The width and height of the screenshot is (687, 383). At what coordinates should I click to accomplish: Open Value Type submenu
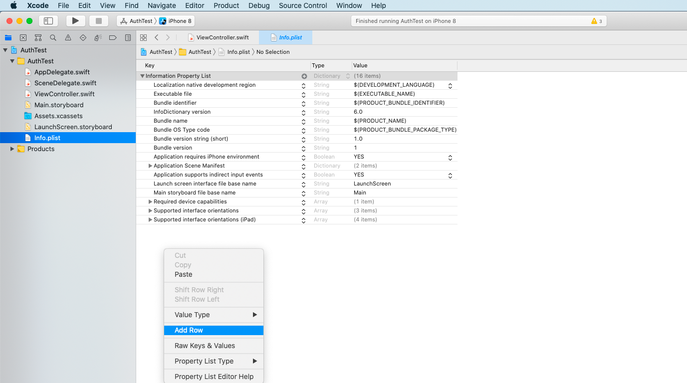[214, 315]
